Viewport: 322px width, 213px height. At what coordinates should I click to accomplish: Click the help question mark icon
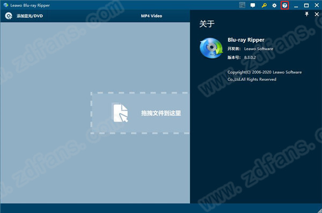pyautogui.click(x=284, y=5)
